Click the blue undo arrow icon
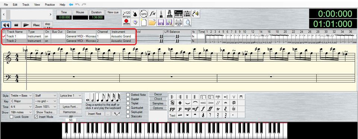 pyautogui.click(x=71, y=4)
